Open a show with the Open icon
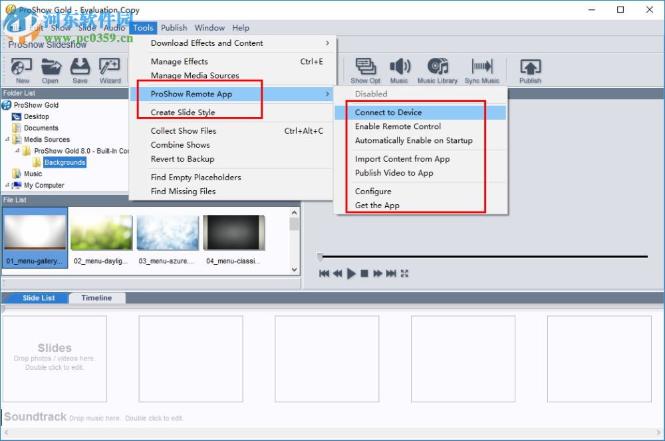This screenshot has width=665, height=441. coord(51,68)
